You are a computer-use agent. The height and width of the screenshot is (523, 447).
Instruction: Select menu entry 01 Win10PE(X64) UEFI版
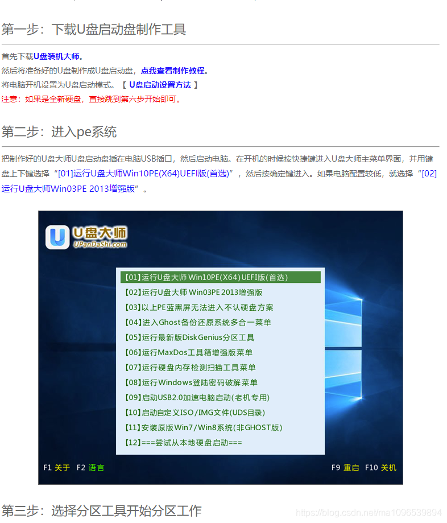tap(220, 277)
